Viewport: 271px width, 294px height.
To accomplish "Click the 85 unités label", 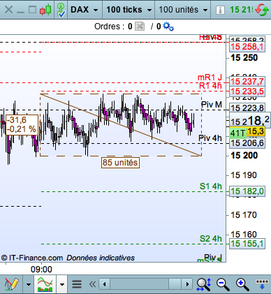I will click(x=120, y=163).
